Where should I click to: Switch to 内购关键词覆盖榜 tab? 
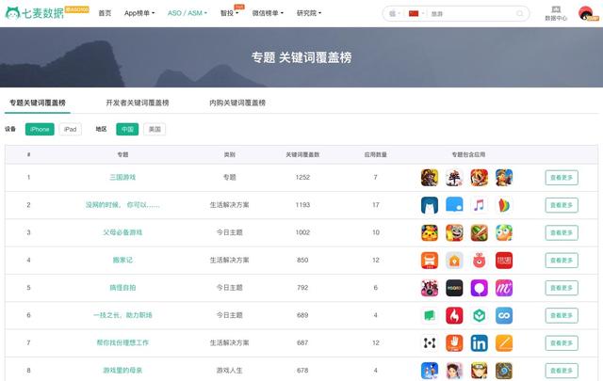[x=237, y=103]
